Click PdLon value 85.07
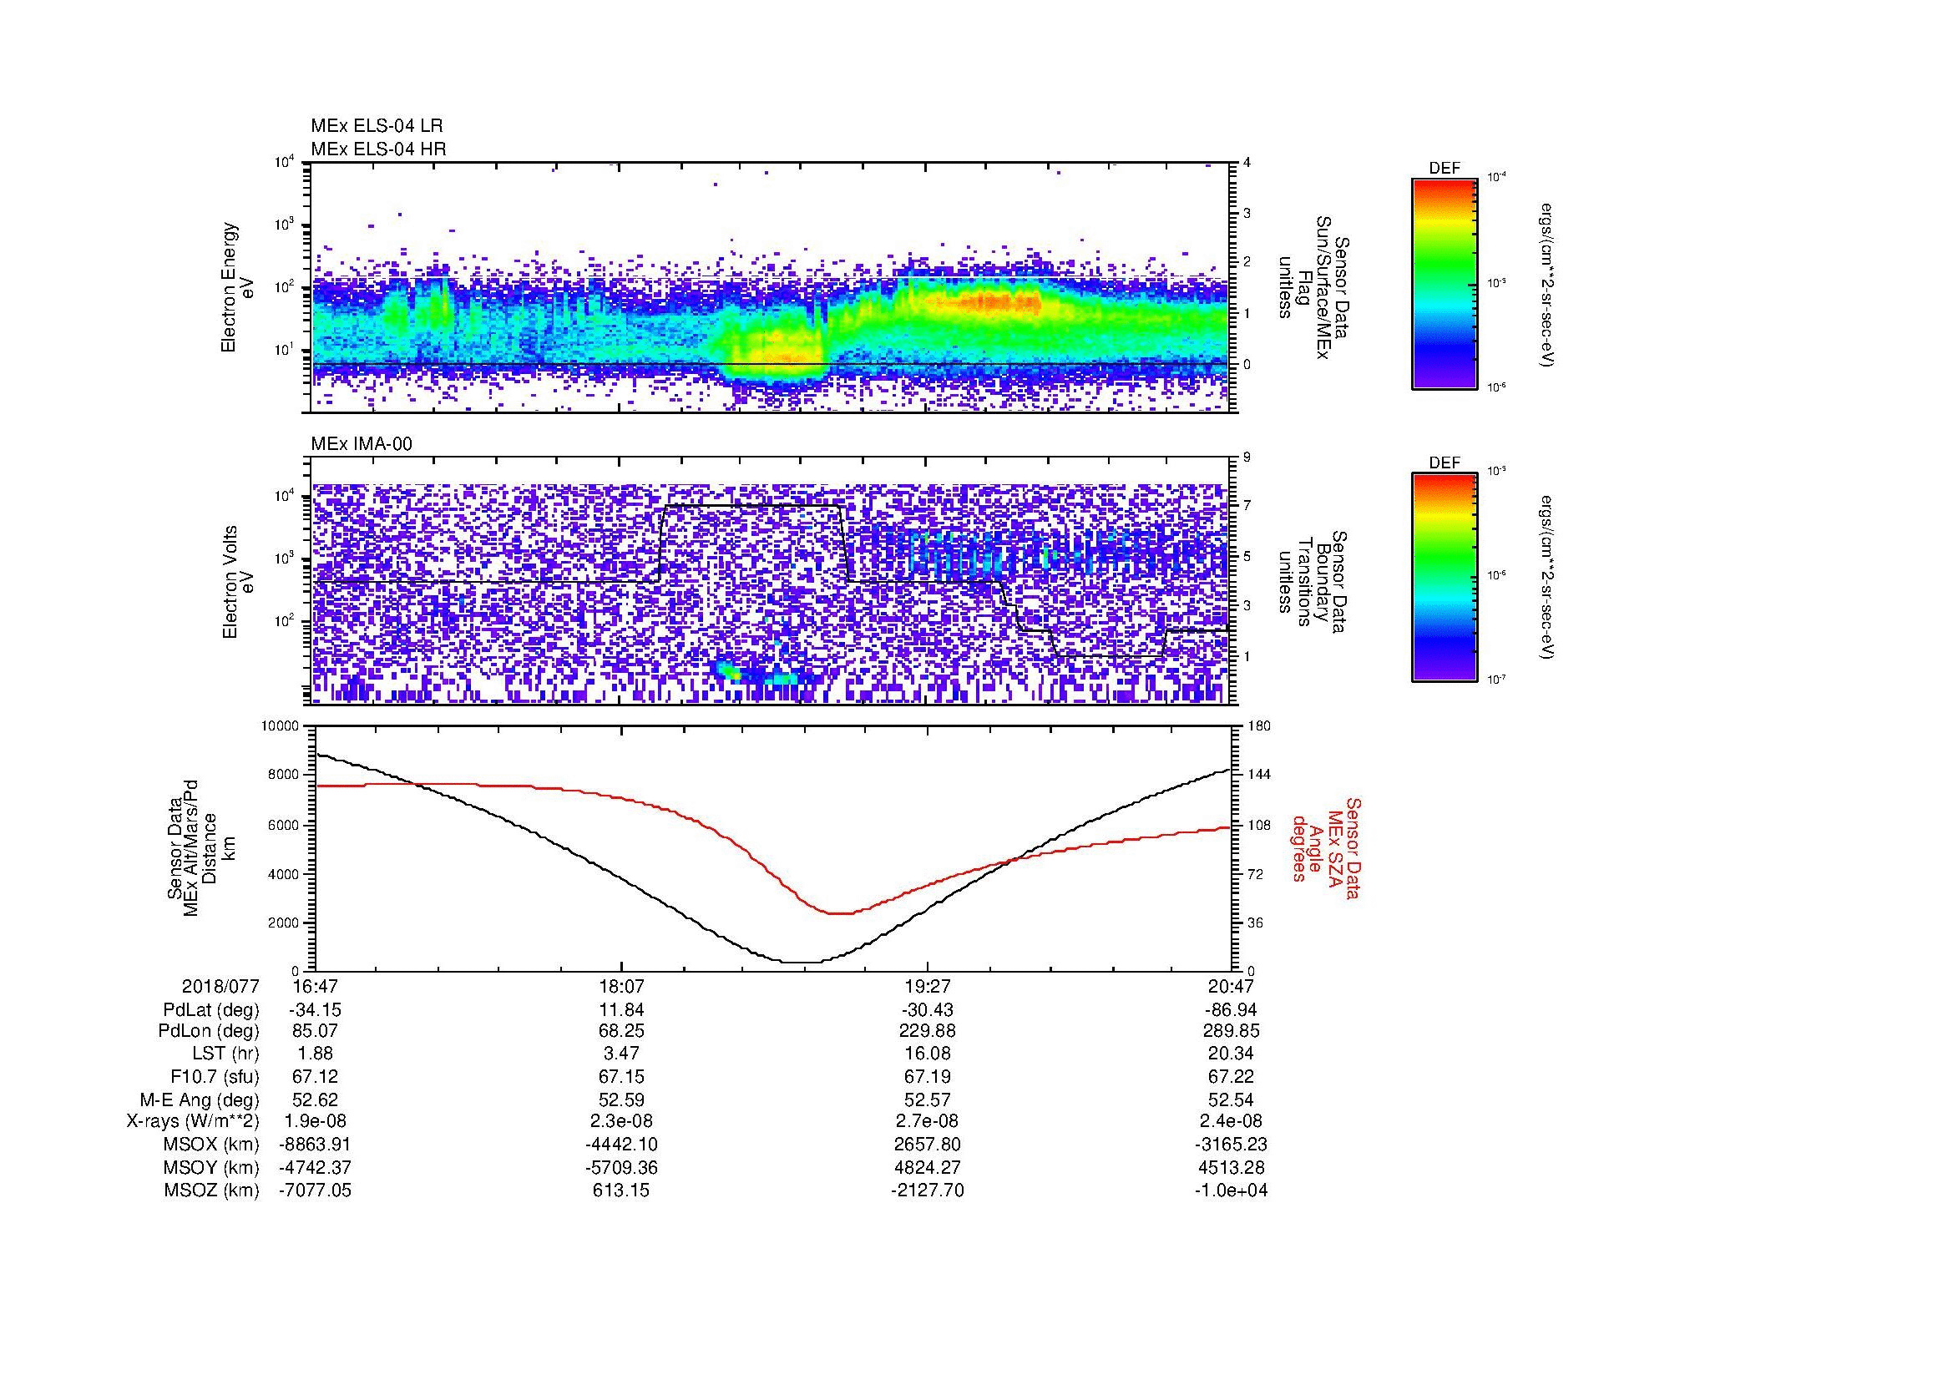Screen dimensions: 1953x1380 pos(315,1030)
